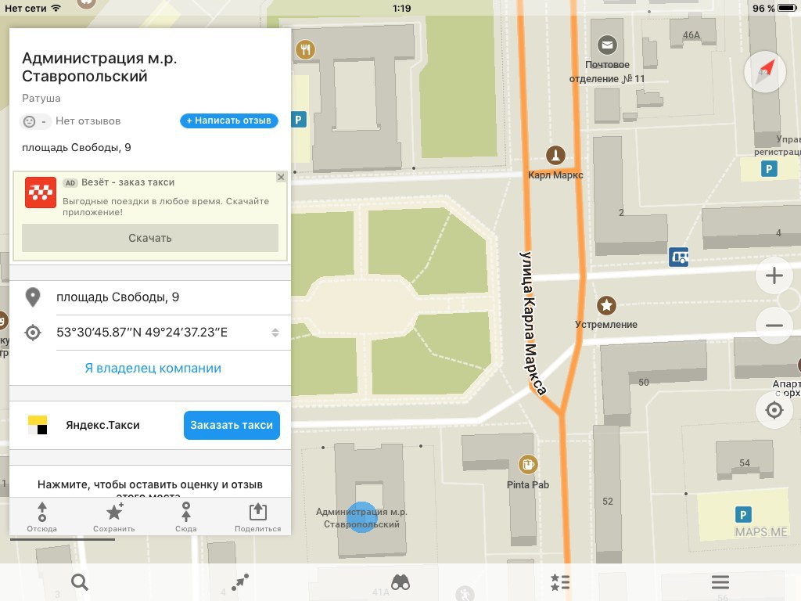
Task: Click Скачать ad button
Action: tap(150, 238)
